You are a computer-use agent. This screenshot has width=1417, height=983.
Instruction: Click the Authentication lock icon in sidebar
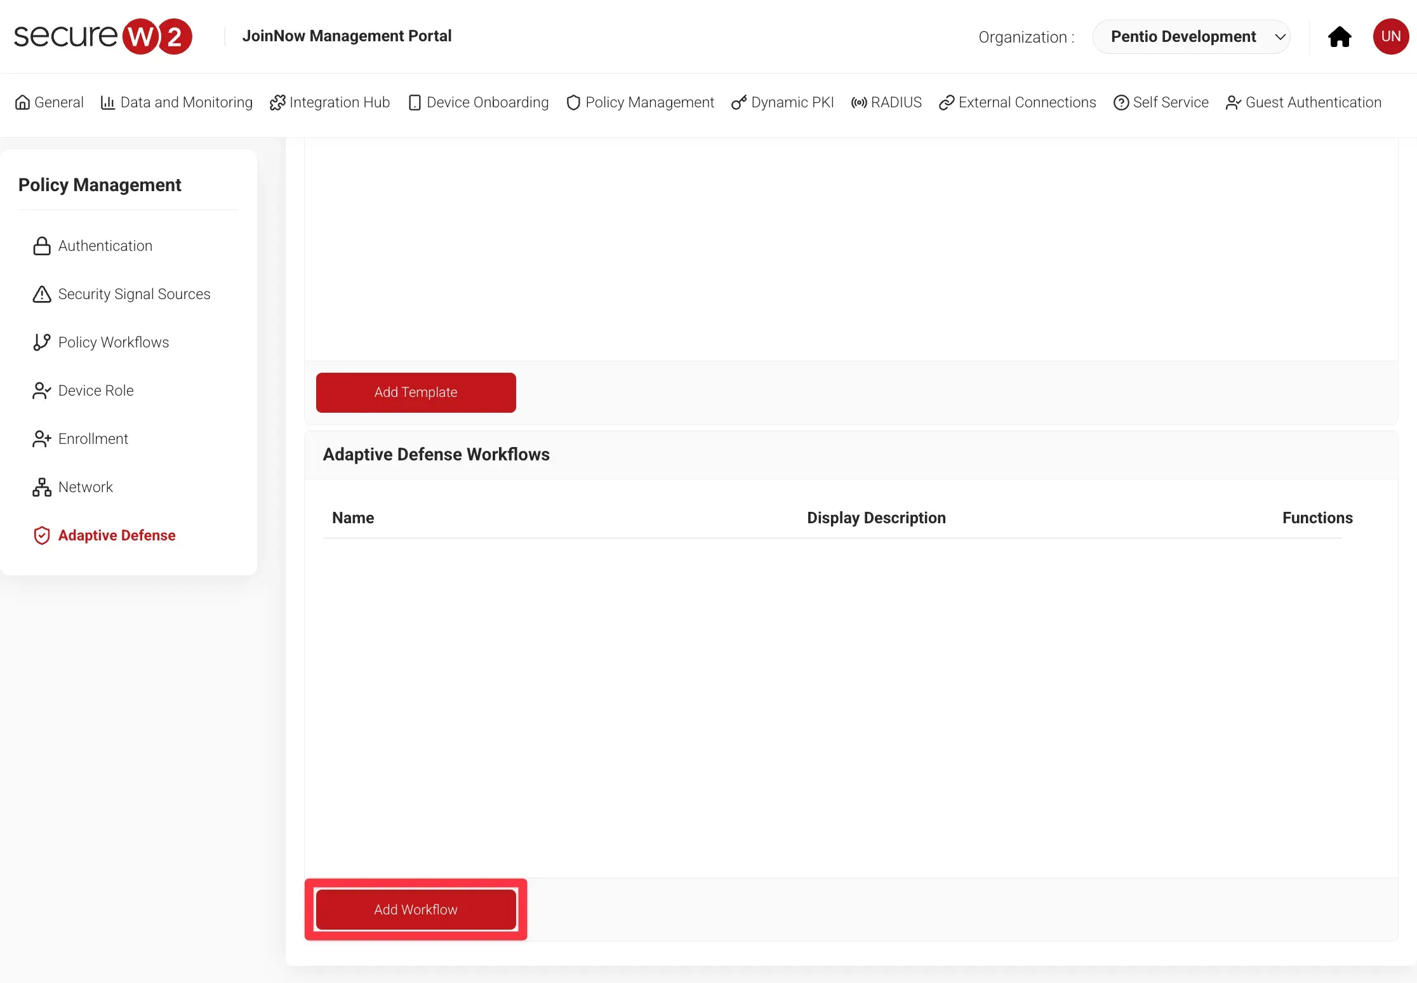click(42, 246)
